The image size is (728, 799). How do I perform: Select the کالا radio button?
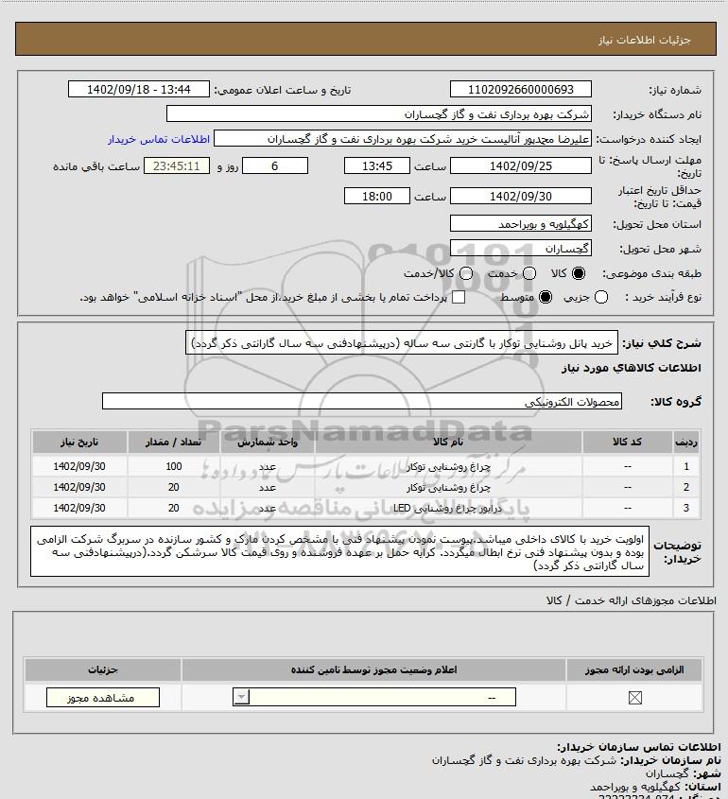click(x=579, y=273)
